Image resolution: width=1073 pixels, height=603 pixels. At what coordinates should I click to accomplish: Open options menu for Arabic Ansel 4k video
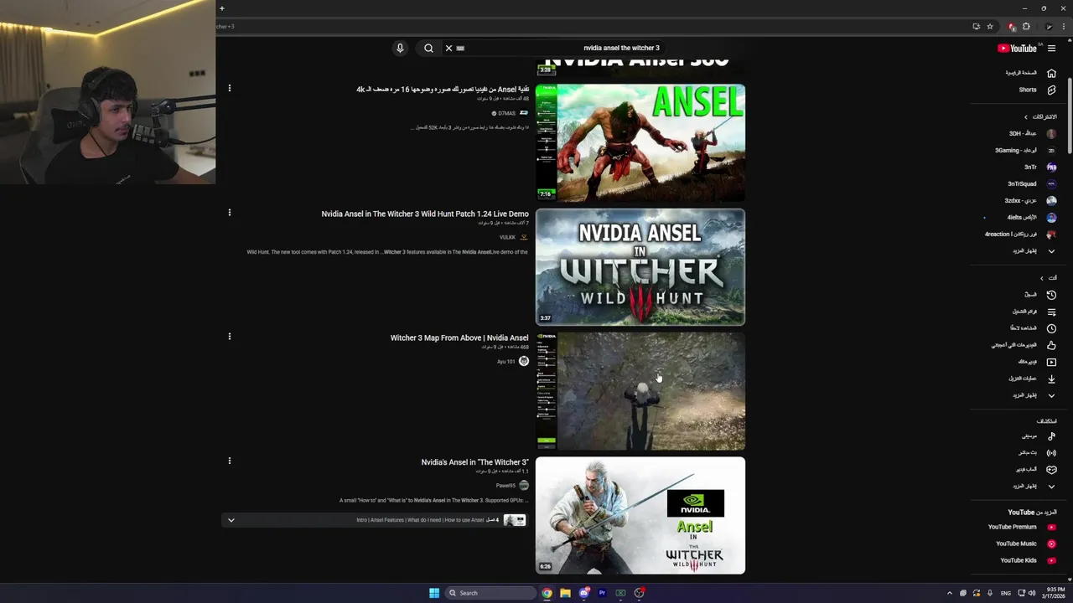229,88
